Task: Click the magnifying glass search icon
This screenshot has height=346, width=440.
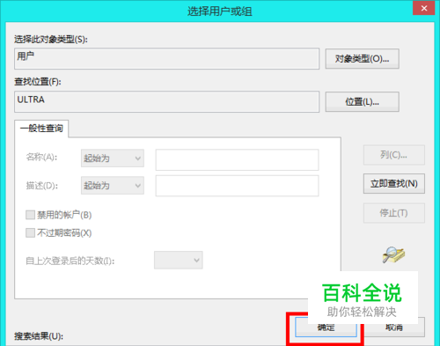Action: 393,254
